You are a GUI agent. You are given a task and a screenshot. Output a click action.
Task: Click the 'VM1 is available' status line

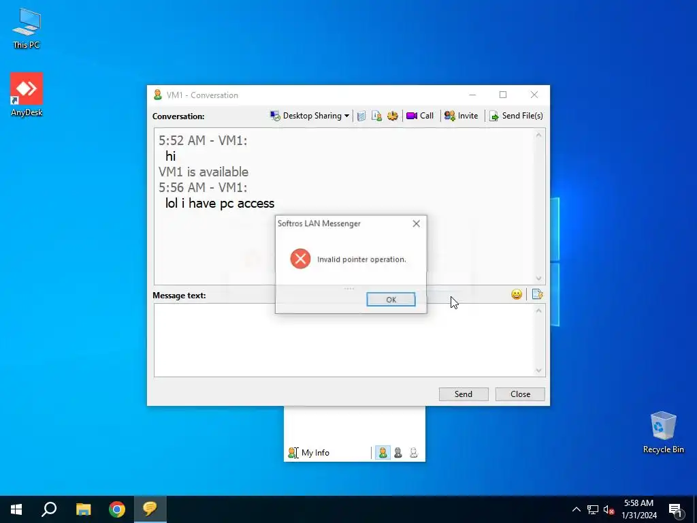203,172
